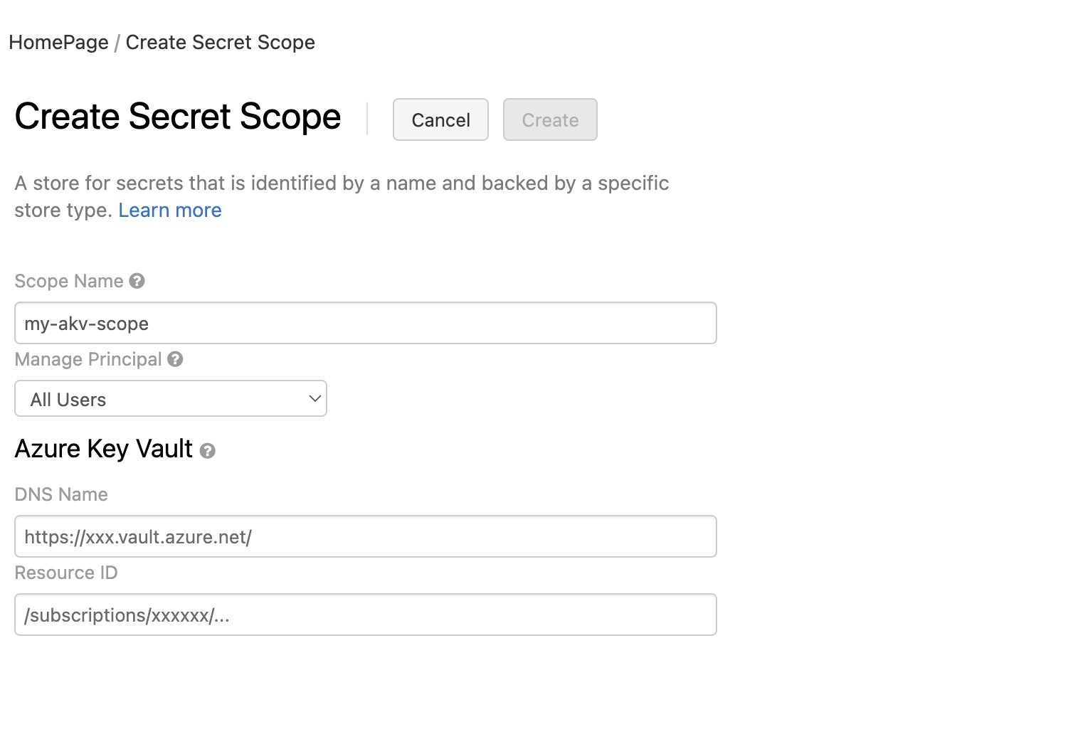The image size is (1068, 739).
Task: Click the large Create Secret Scope page title
Action: (x=178, y=117)
